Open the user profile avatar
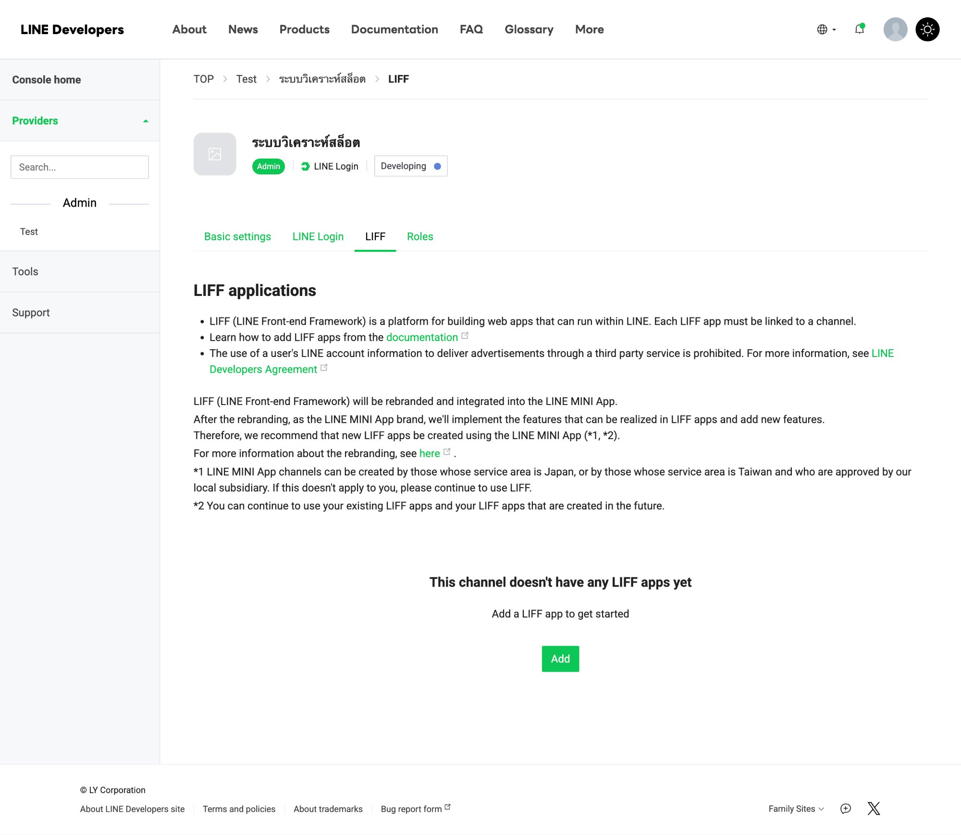 point(895,29)
